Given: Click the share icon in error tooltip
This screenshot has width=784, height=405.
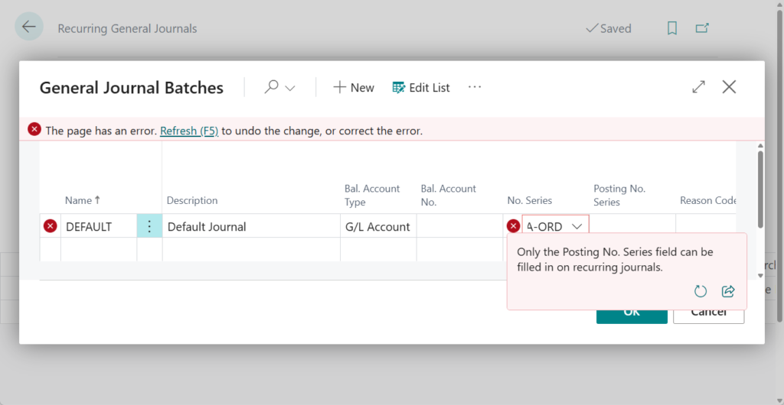Looking at the screenshot, I should (728, 291).
